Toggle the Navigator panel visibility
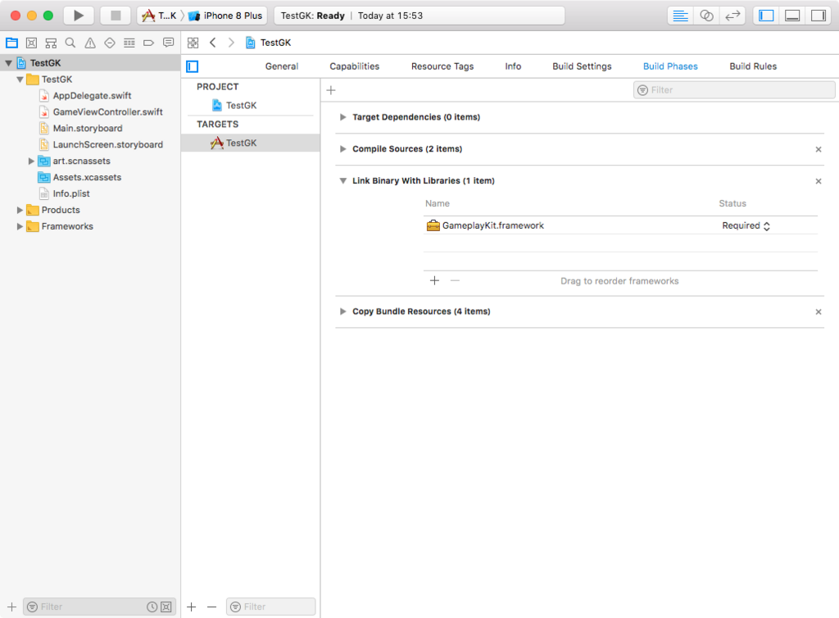The height and width of the screenshot is (618, 839). pos(766,16)
